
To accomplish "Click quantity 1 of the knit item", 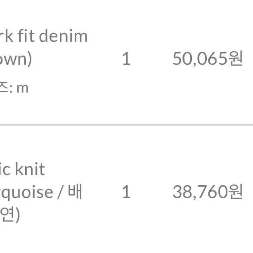I will pyautogui.click(x=126, y=192).
